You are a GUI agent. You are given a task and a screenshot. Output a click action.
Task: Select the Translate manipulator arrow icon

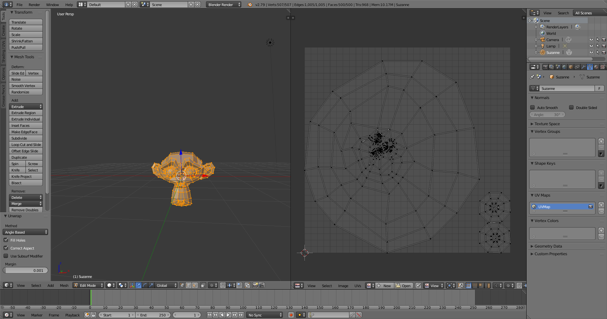click(x=139, y=285)
